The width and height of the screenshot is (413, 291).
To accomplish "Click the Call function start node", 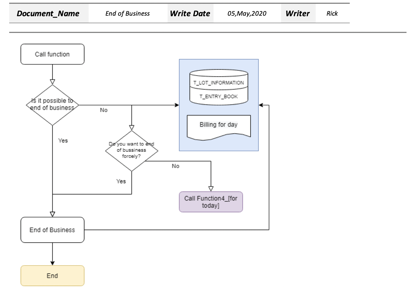I will pos(52,54).
